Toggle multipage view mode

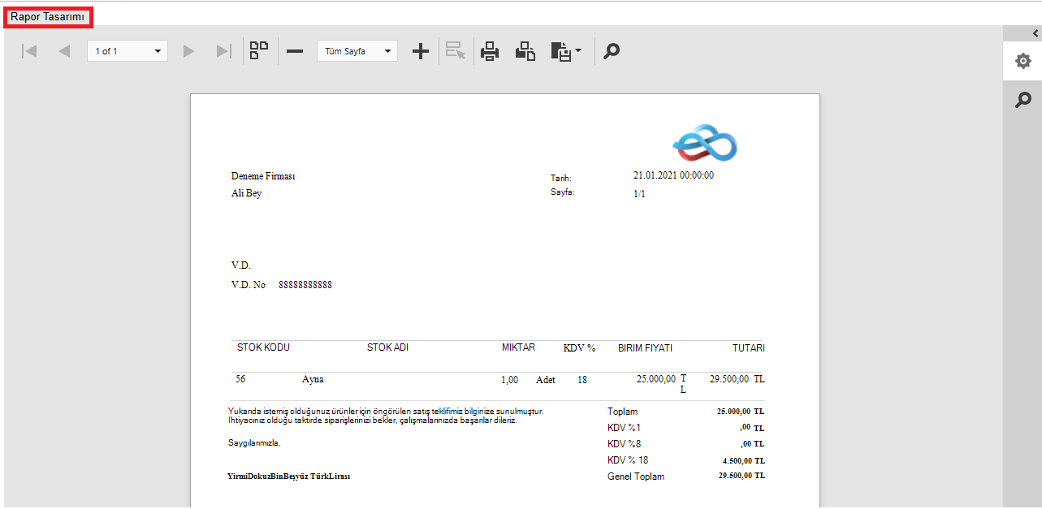coord(259,50)
